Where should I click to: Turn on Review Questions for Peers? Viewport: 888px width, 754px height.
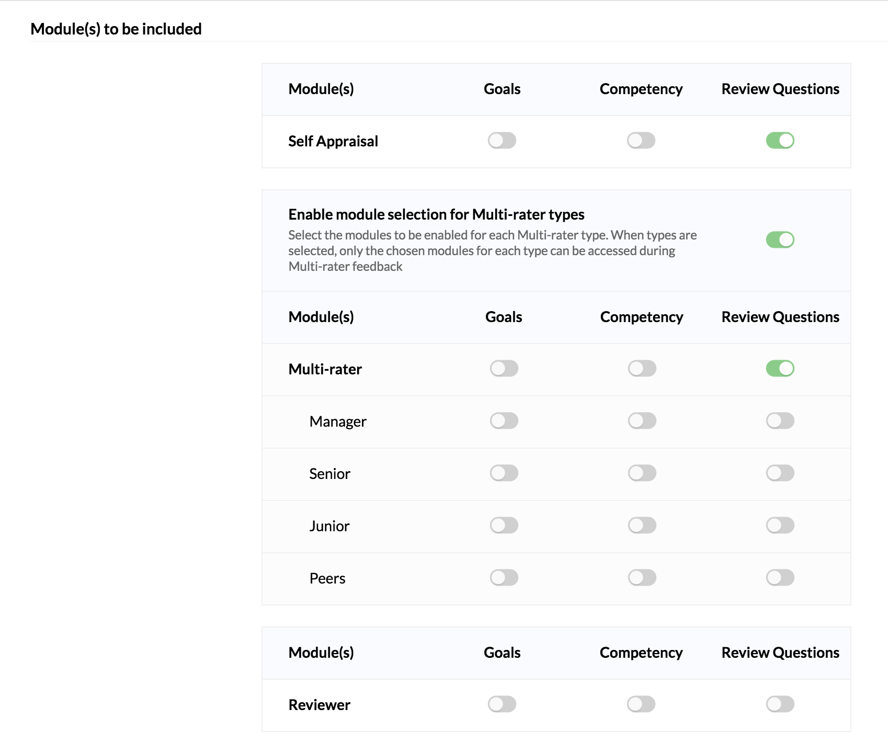[x=780, y=578]
